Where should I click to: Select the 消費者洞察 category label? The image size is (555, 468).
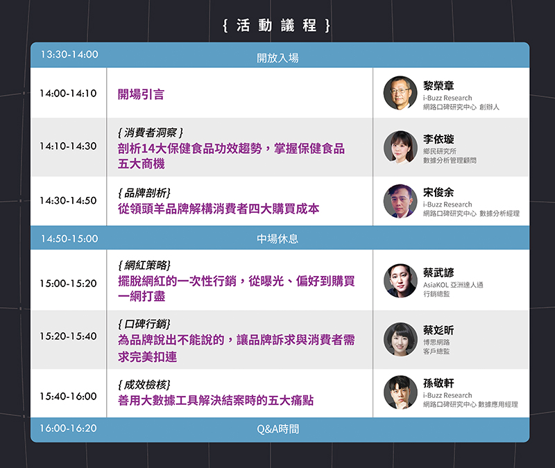coord(151,132)
